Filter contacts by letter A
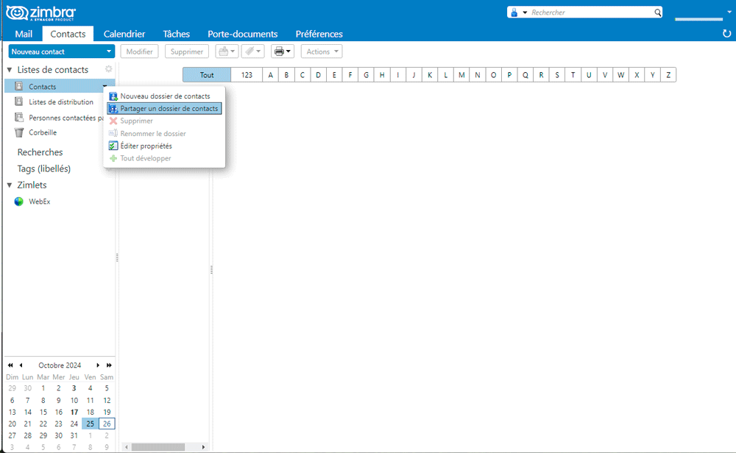The height and width of the screenshot is (453, 736). tap(270, 75)
